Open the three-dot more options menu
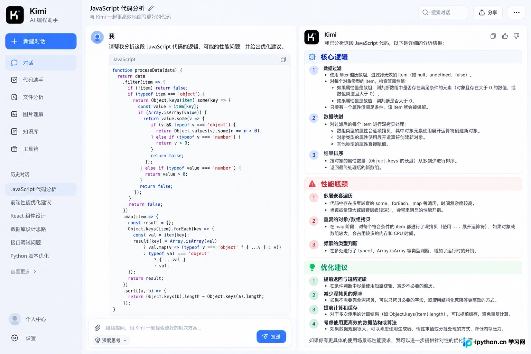The image size is (531, 354). pyautogui.click(x=516, y=12)
